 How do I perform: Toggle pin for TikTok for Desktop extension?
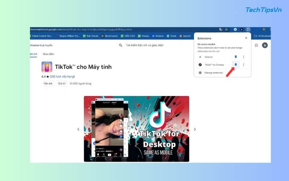click(x=236, y=65)
